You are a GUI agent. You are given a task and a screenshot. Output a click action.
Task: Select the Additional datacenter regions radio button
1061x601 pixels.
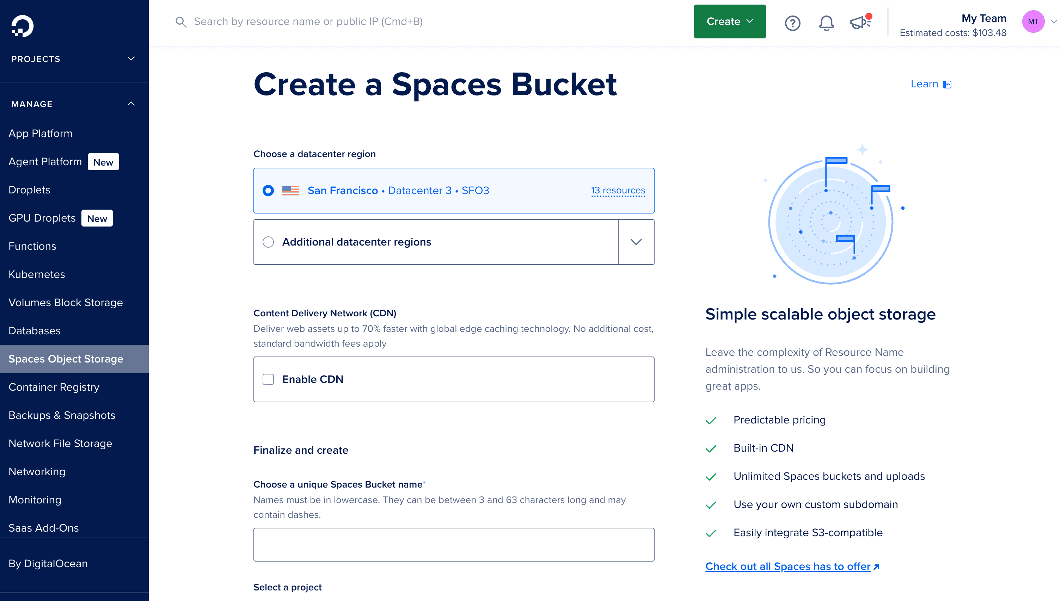click(268, 242)
